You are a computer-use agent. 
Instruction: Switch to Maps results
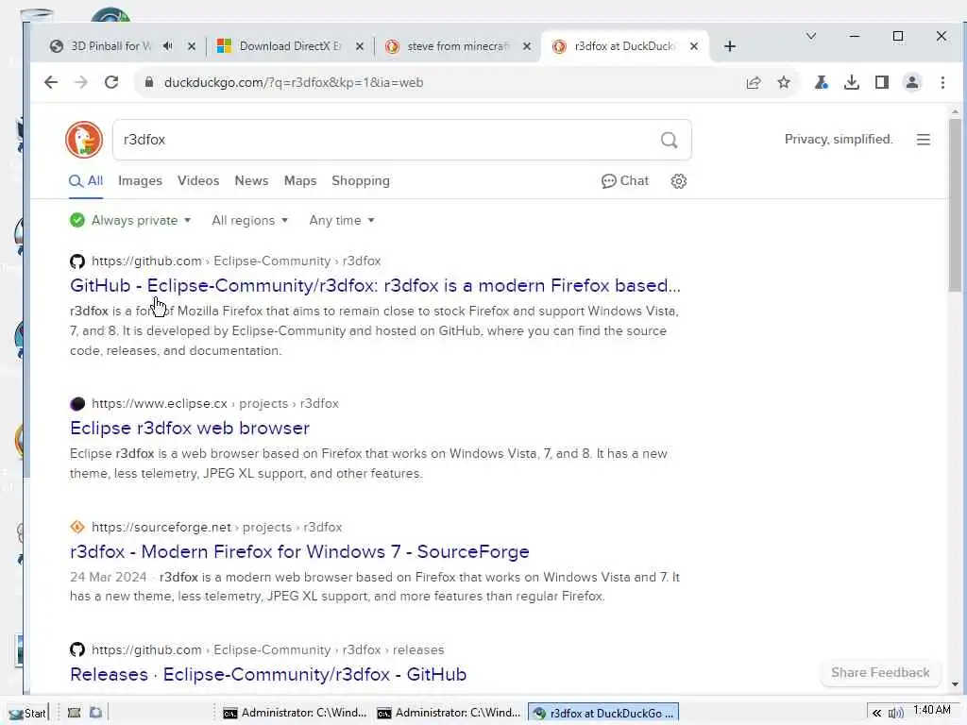300,180
